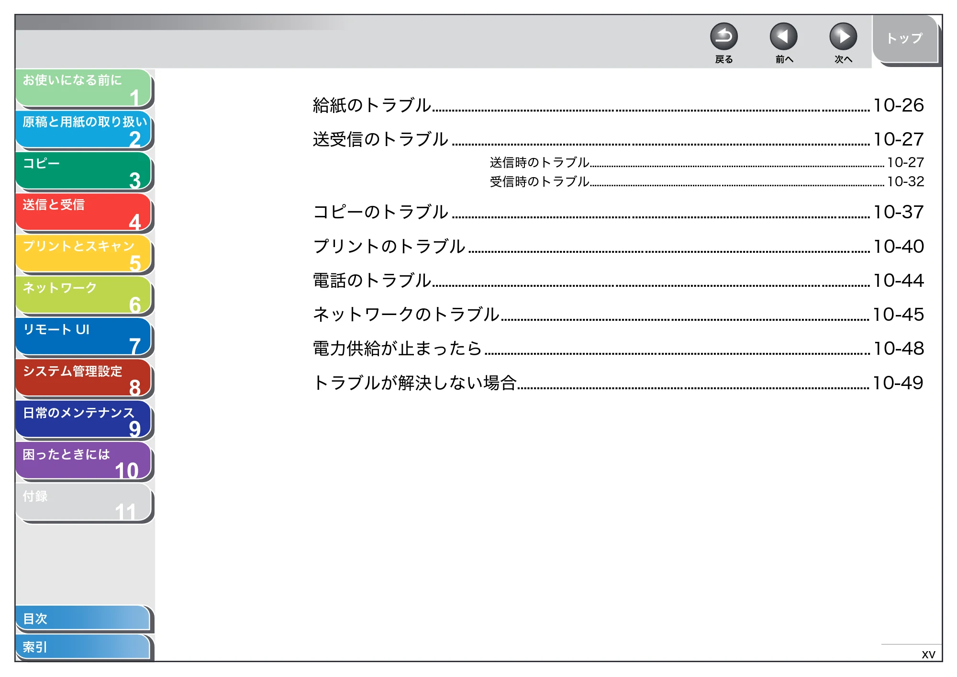Screen dimensions: 957x677
Task: Go to chapter 7 リモート UI tab
Action: (84, 337)
